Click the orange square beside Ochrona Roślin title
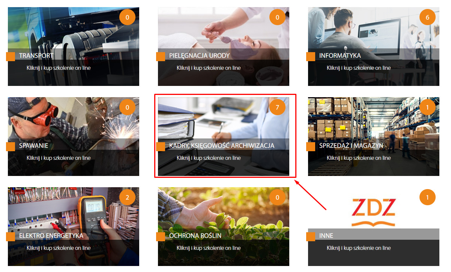Screen dimensions: 451x272 (161, 237)
